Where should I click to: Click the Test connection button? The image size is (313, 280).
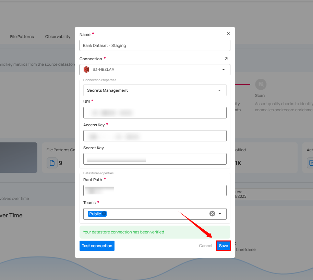click(97, 246)
